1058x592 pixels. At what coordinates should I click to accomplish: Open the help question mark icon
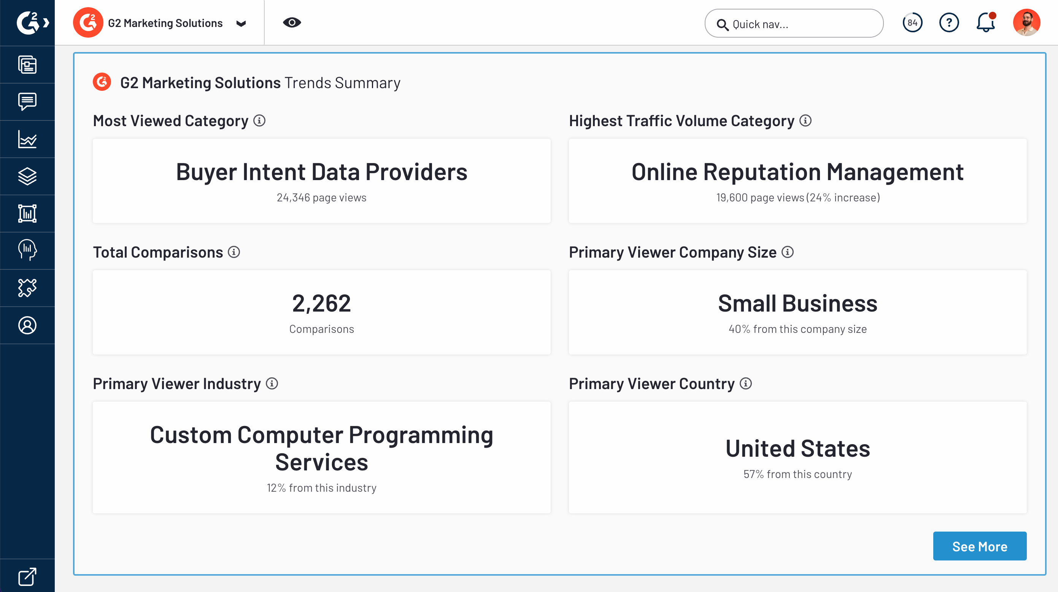pos(949,22)
